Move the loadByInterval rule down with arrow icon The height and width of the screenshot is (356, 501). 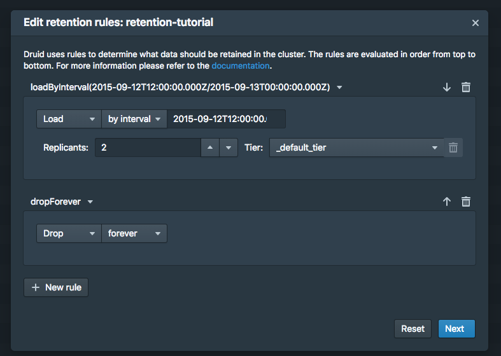click(x=447, y=87)
